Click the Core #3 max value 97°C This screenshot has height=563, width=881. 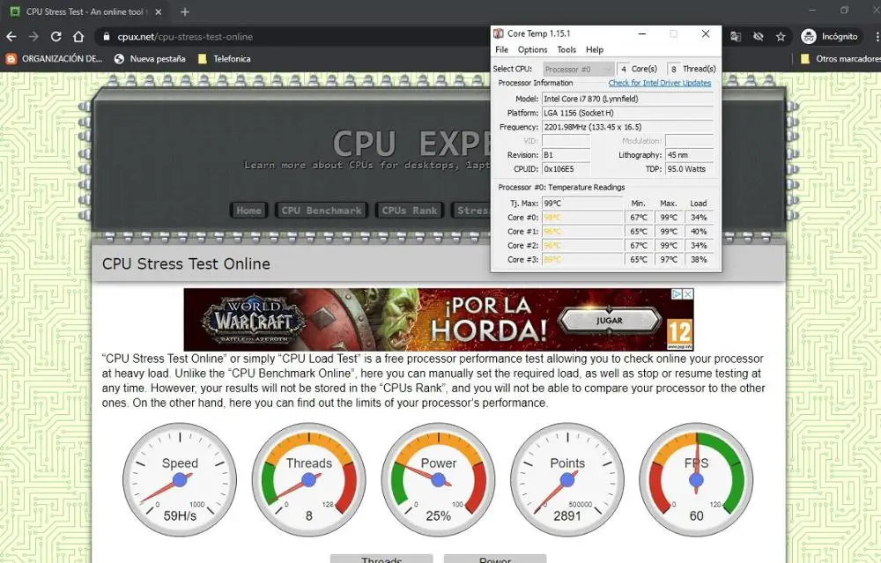[x=669, y=260]
